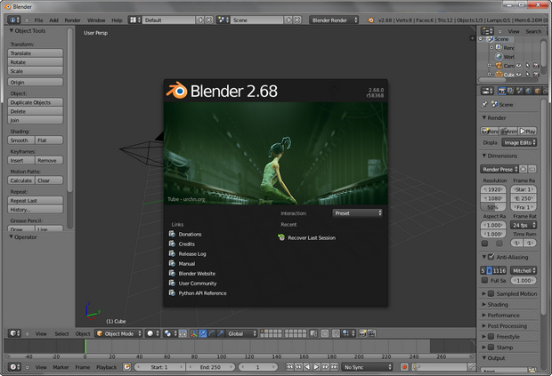Click the scene browse icon beside Scene field
The width and height of the screenshot is (552, 376).
223,20
